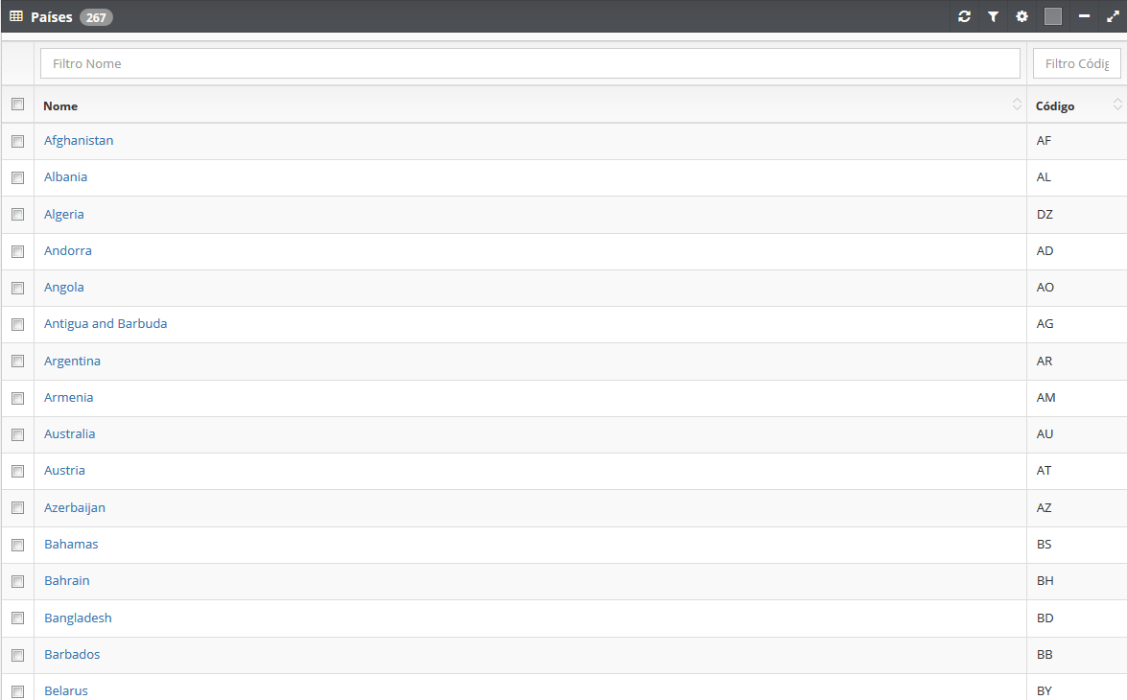Open the Azerbaijan country link
Viewport: 1127px width, 700px height.
(75, 507)
